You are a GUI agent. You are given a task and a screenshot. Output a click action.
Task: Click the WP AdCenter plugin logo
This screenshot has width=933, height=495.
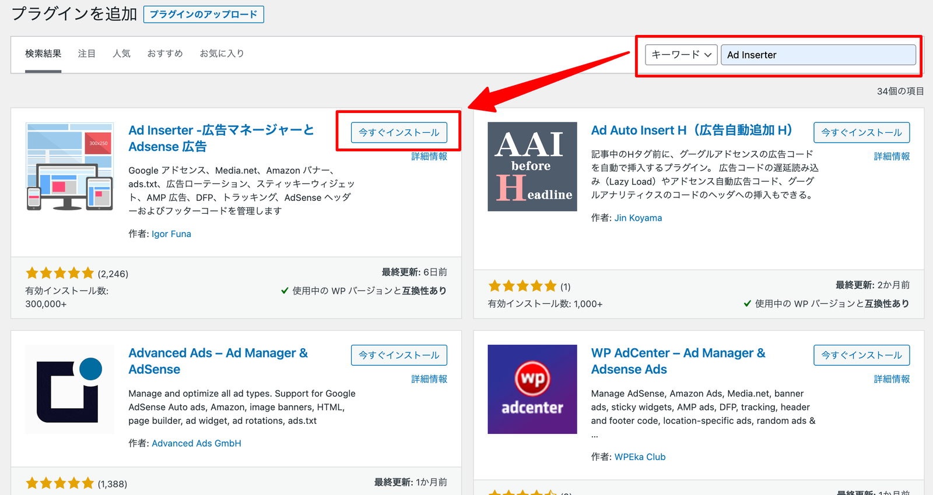pyautogui.click(x=532, y=389)
